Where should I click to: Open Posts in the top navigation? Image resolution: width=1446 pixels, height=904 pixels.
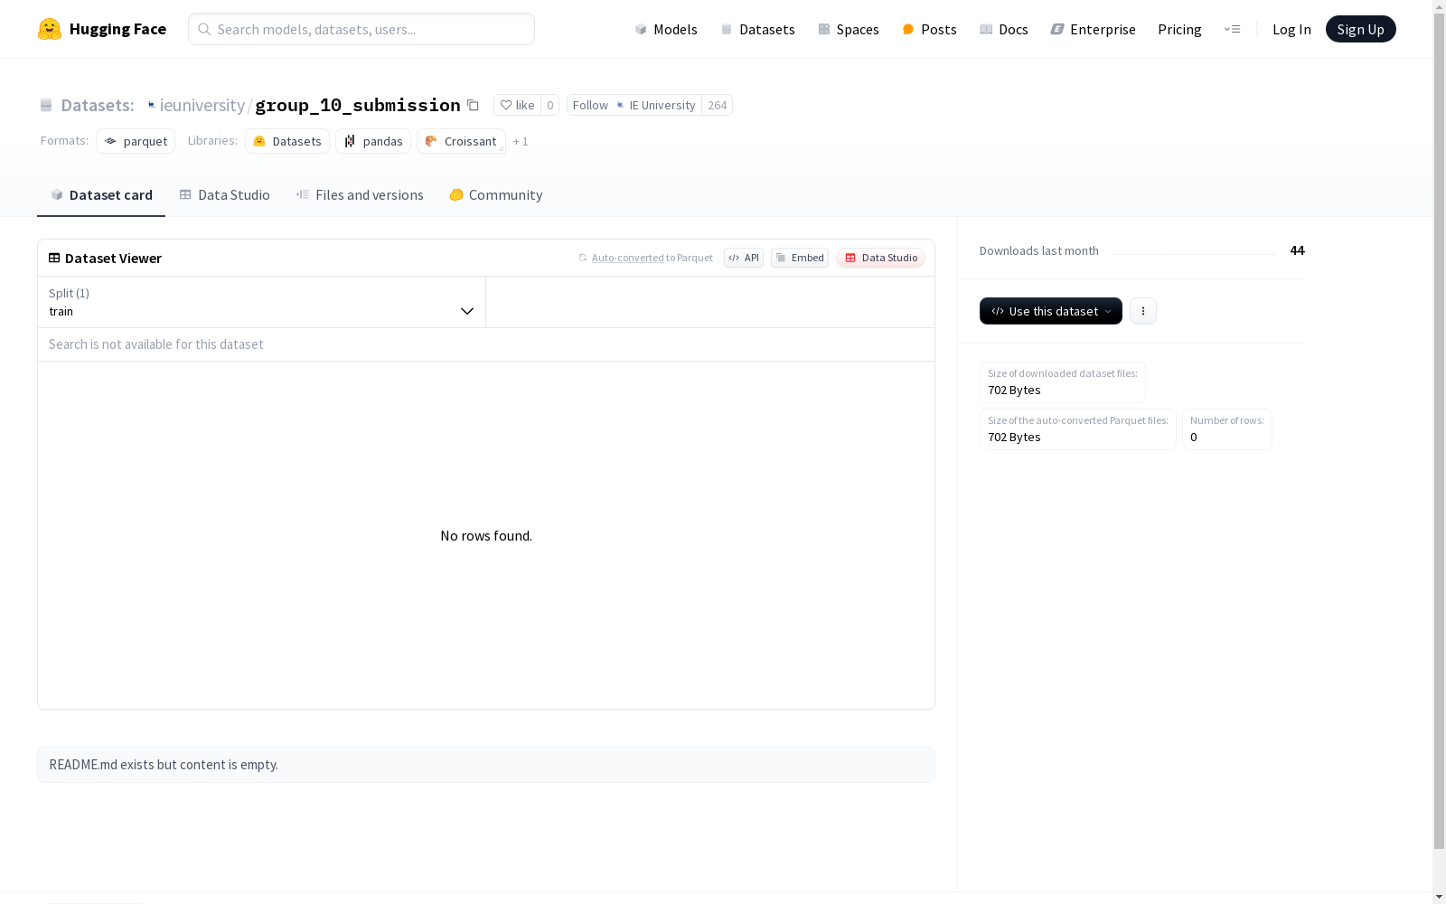(x=929, y=29)
